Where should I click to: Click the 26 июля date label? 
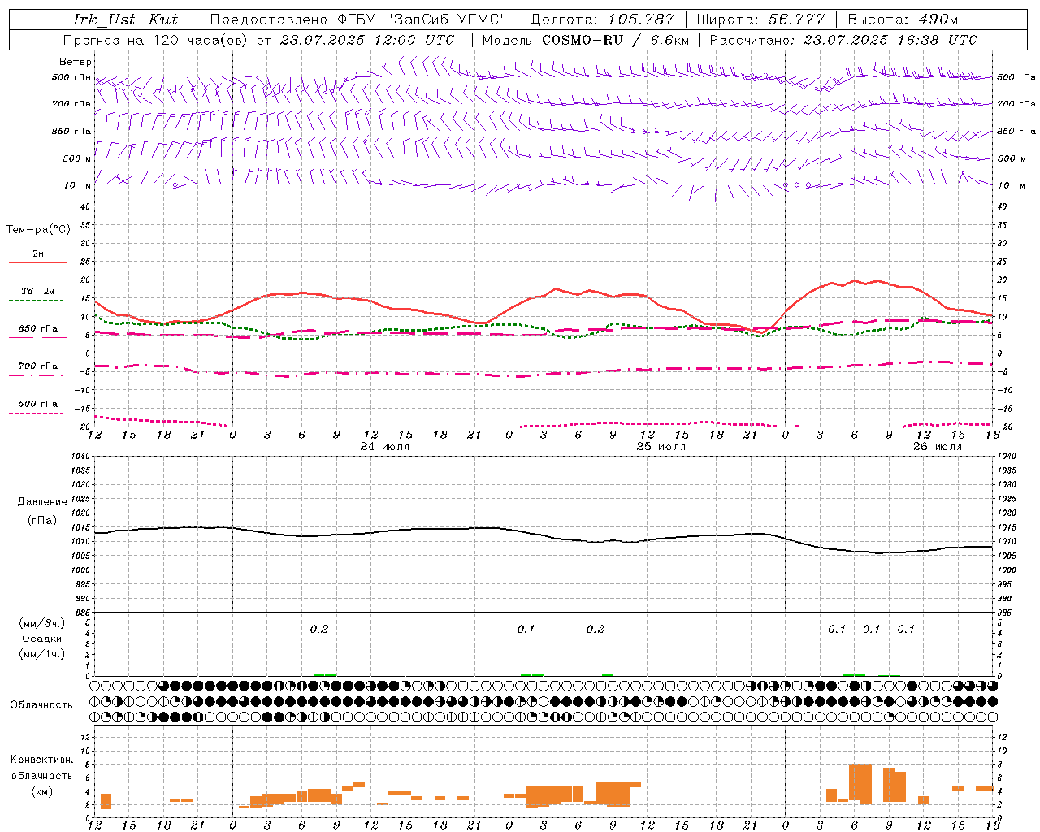point(937,447)
